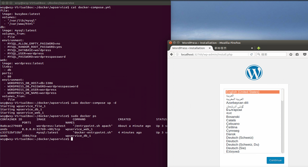
Task: Reload the page with the refresh icon
Action: pos(251,55)
